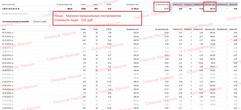Sort by underlined Конверсия (%) table header
This screenshot has height=110, width=241.
(198, 29)
